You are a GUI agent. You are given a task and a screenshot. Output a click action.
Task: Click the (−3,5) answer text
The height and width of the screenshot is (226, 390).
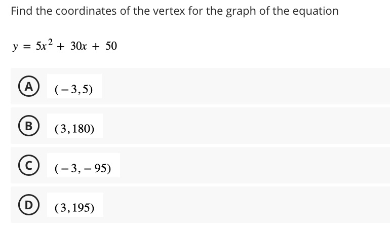[74, 89]
